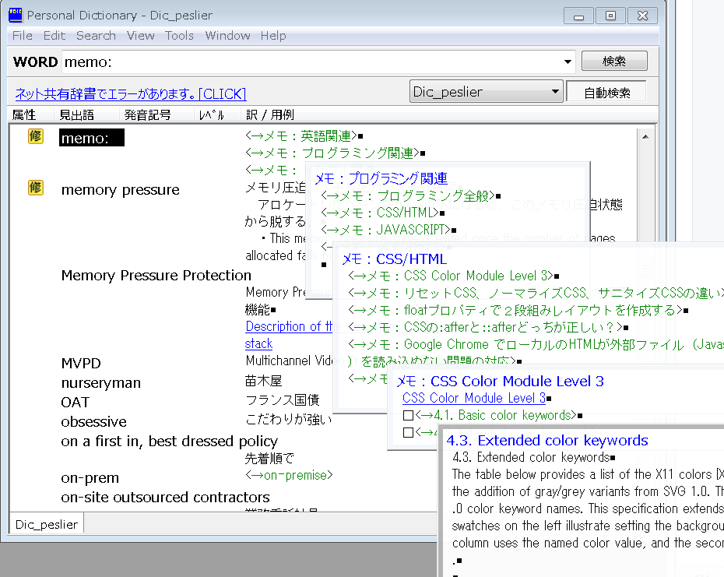Open the Search menu
Screen dimensions: 724x577
point(96,35)
